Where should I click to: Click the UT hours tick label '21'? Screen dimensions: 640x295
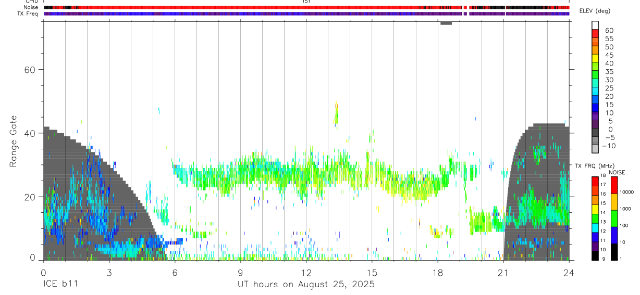coord(503,272)
